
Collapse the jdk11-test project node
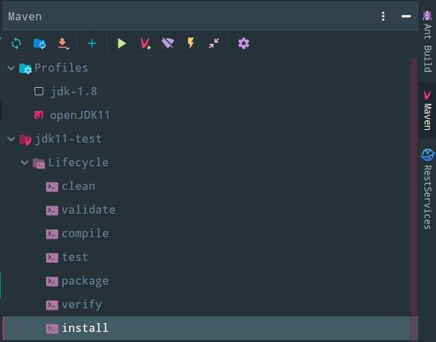tap(11, 139)
